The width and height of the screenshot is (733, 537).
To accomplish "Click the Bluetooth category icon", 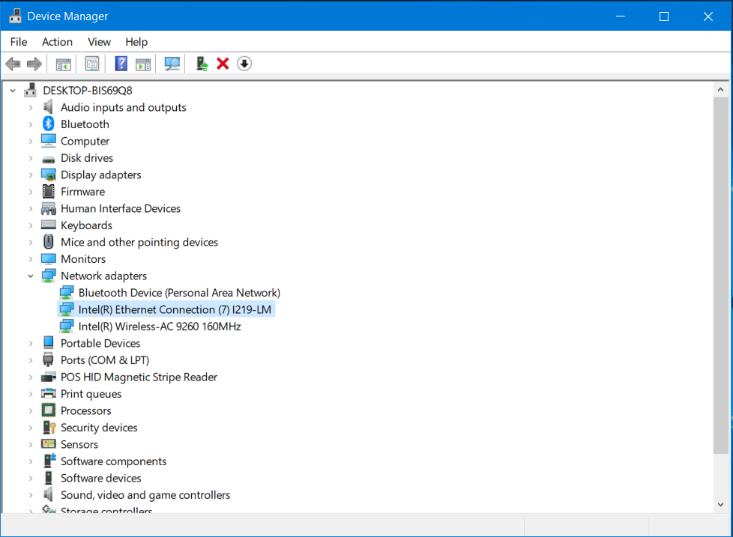I will point(48,124).
